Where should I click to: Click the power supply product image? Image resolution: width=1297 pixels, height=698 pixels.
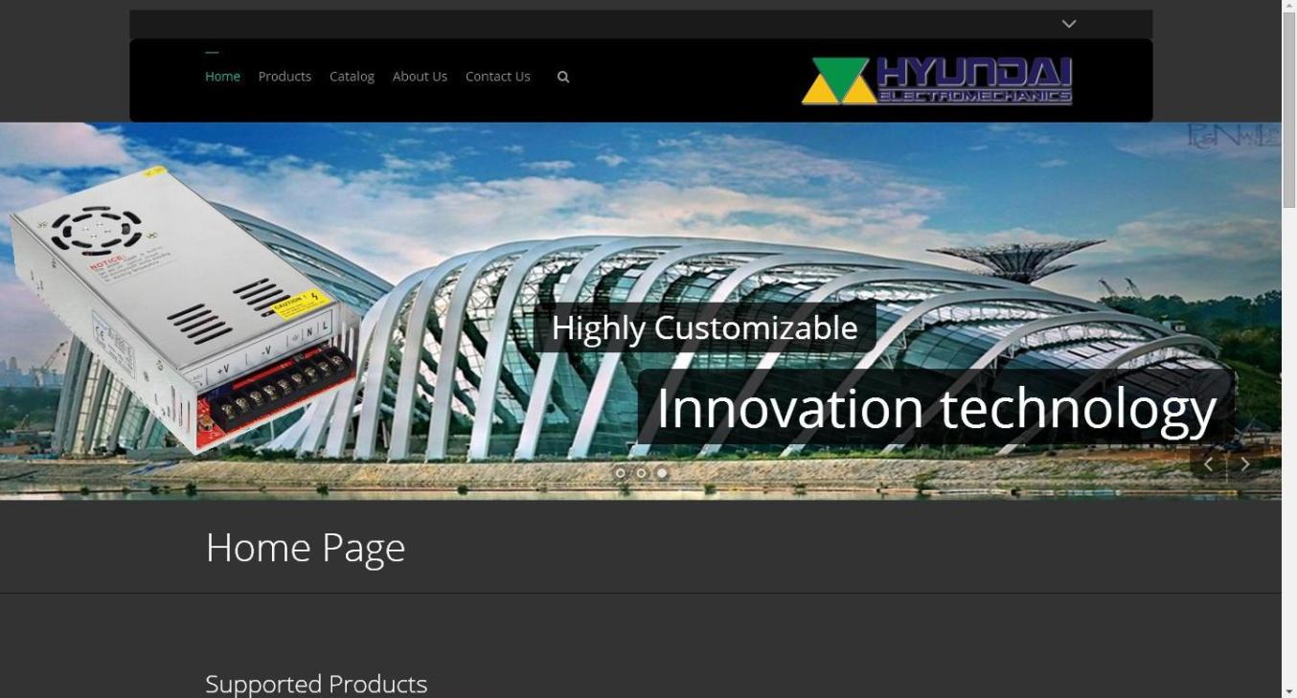pyautogui.click(x=182, y=308)
